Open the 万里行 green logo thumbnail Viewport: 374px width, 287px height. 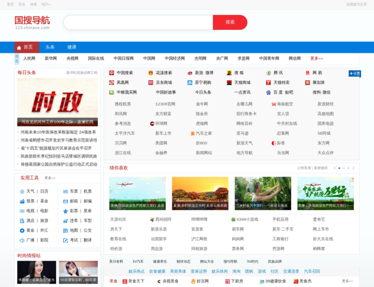click(326, 193)
